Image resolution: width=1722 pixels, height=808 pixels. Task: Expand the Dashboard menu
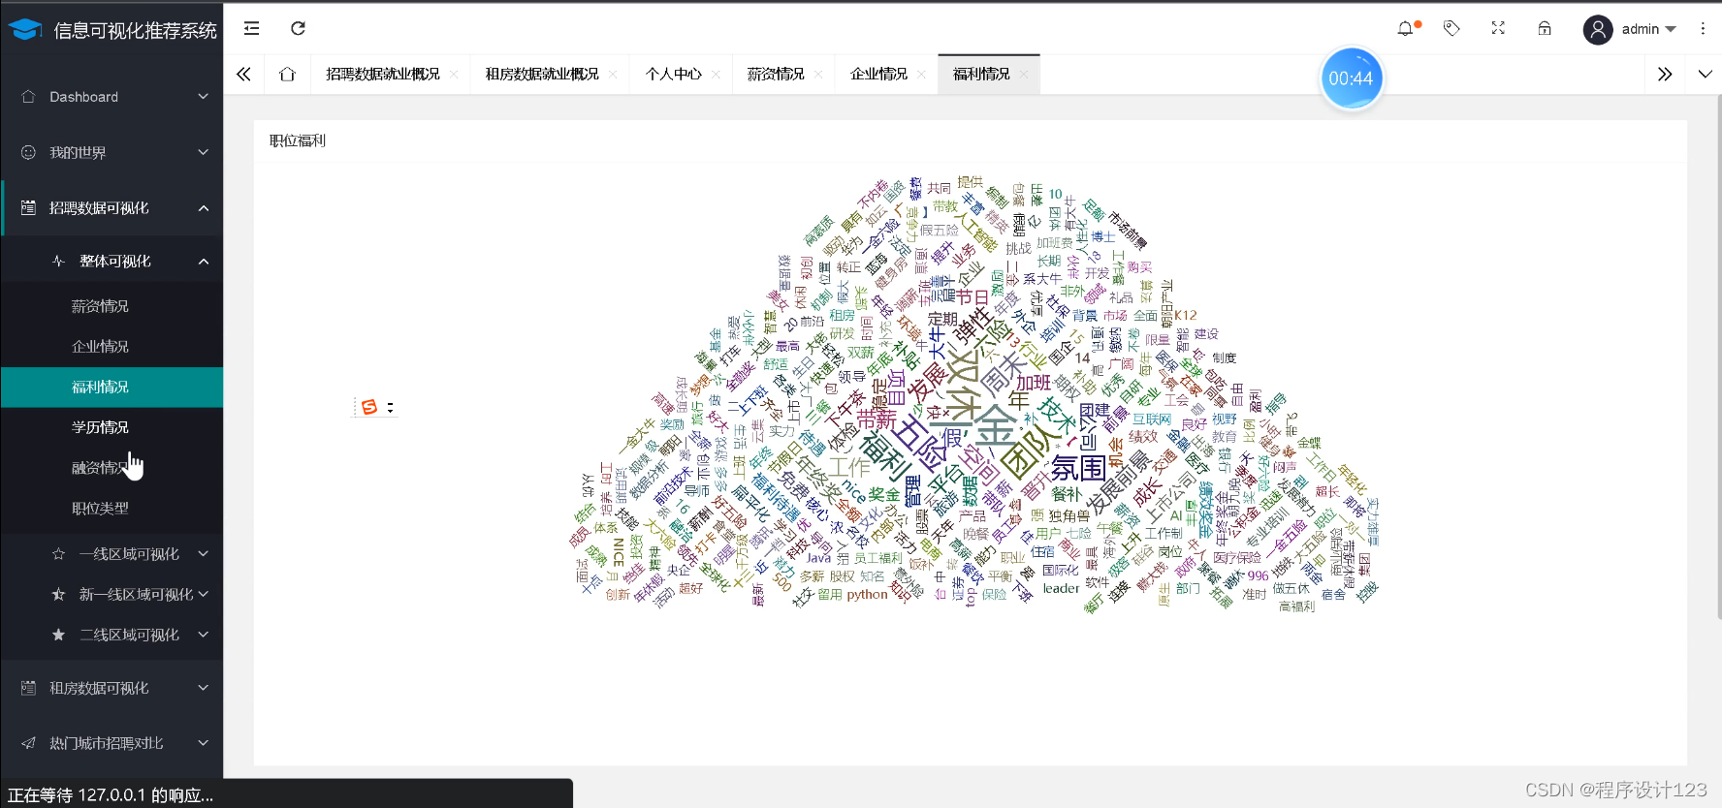[x=204, y=97]
